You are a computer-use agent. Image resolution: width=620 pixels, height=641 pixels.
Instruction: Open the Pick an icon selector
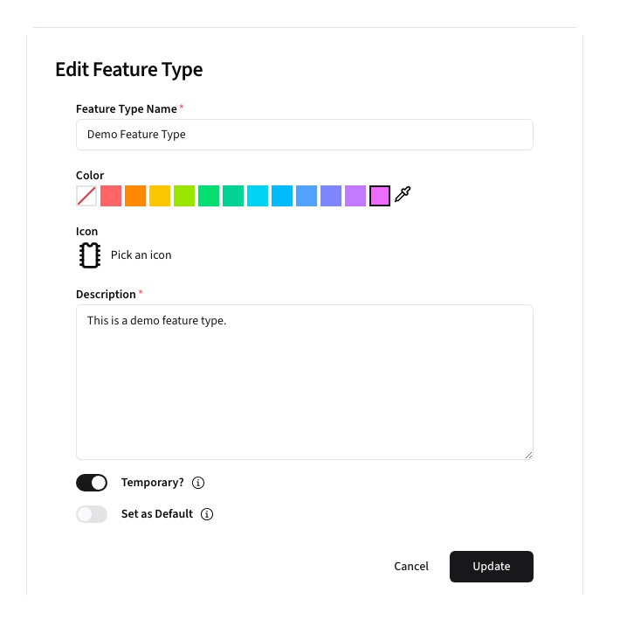(x=141, y=255)
